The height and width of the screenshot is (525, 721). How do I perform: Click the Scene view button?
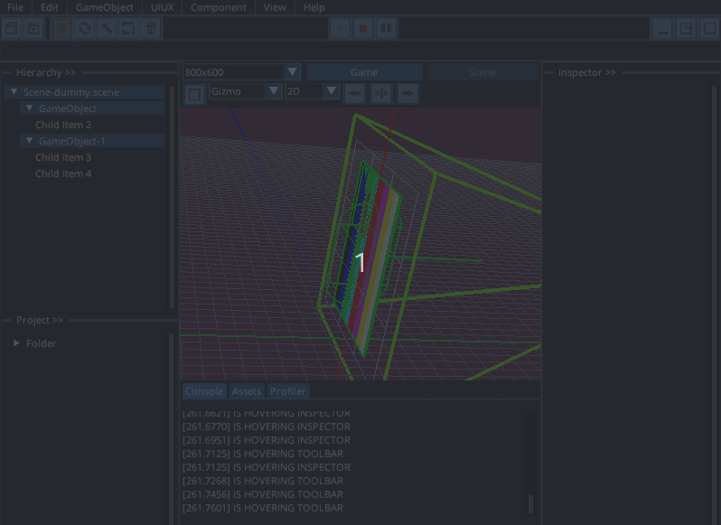(x=482, y=72)
